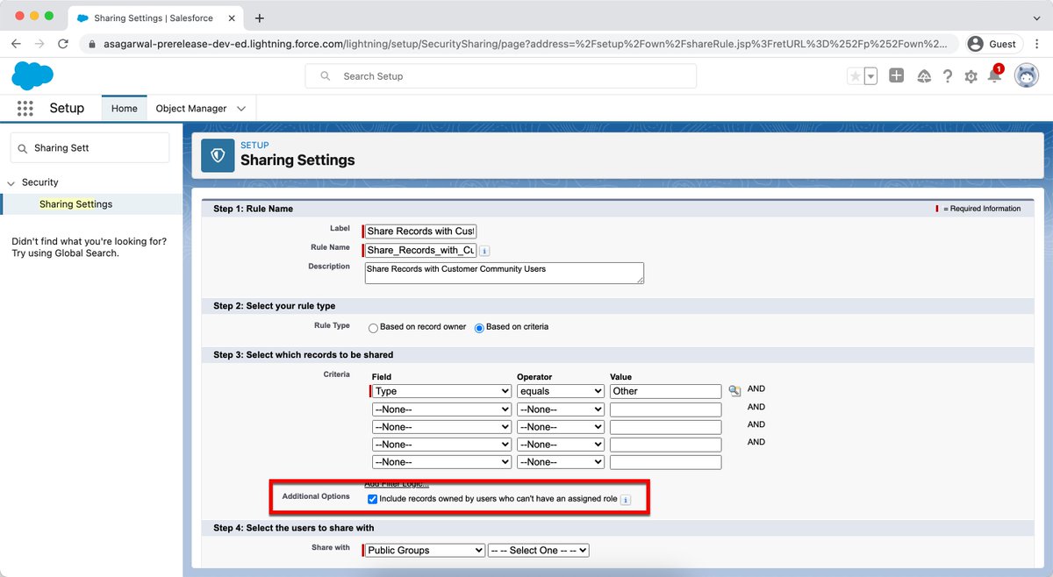
Task: Click the Add Filter Logic link
Action: click(x=397, y=484)
